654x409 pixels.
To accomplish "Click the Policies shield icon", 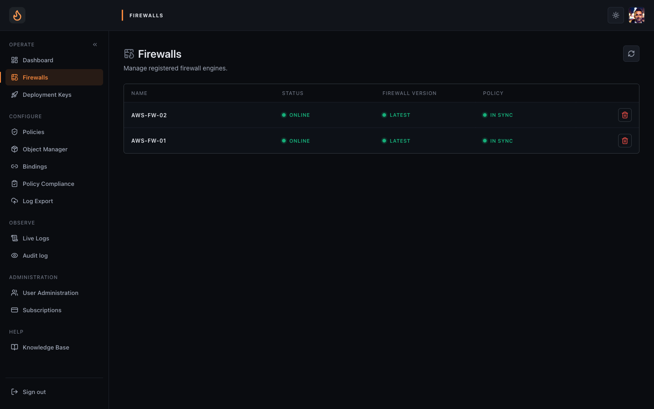I will 15,132.
